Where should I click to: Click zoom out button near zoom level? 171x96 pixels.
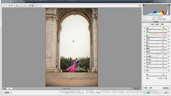click(x=4, y=89)
